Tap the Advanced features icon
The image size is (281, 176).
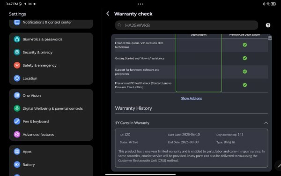tap(17, 134)
